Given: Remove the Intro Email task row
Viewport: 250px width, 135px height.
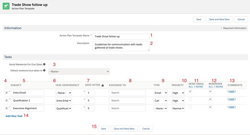Looking at the screenshot, I should pyautogui.click(x=7, y=93).
